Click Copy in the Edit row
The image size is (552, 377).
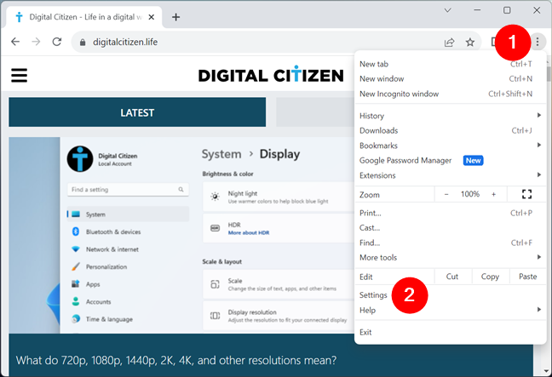tap(490, 277)
